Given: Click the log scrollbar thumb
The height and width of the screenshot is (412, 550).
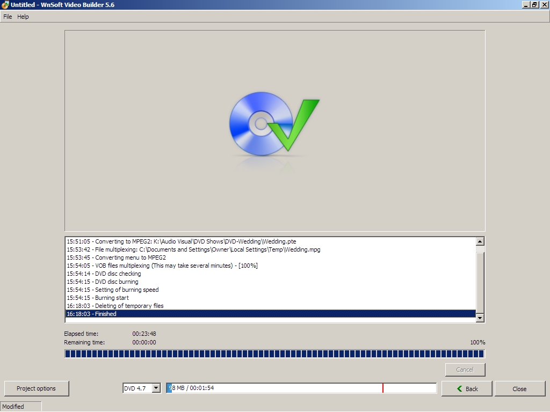Looking at the screenshot, I should coord(480,282).
